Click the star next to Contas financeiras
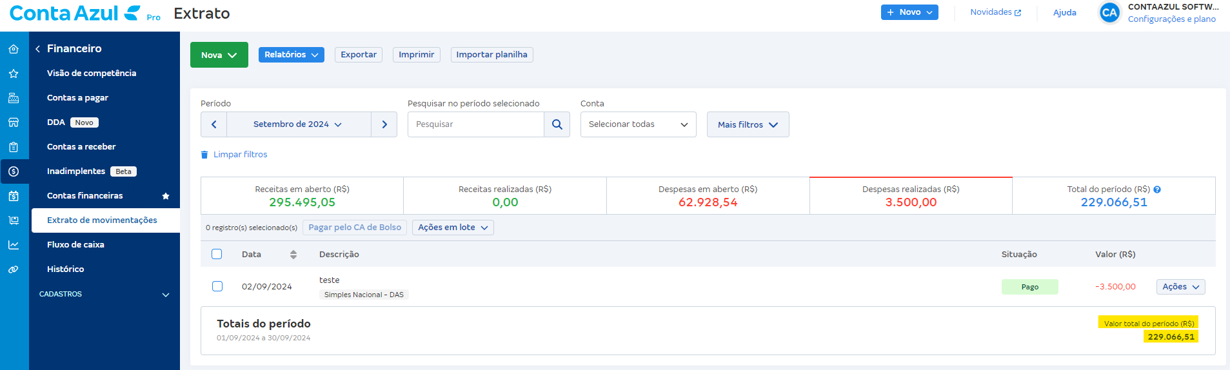The image size is (1230, 370). [x=166, y=196]
